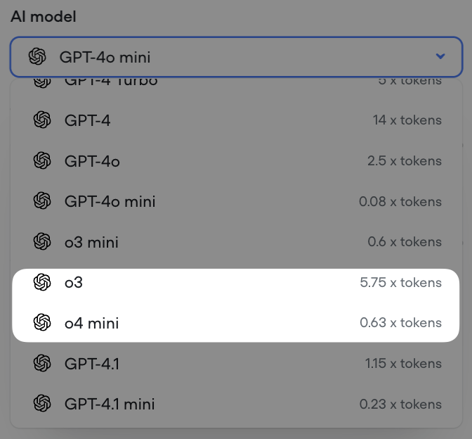Screen dimensions: 472x439
Task: Select the GPT-4.1 model
Action: (x=93, y=364)
